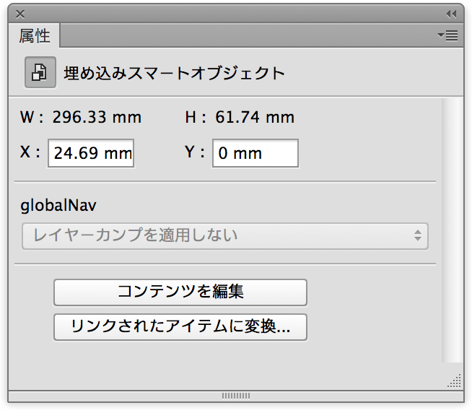This screenshot has width=472, height=413.
Task: Collapse the panel with double-arrow icon
Action: coord(451,14)
